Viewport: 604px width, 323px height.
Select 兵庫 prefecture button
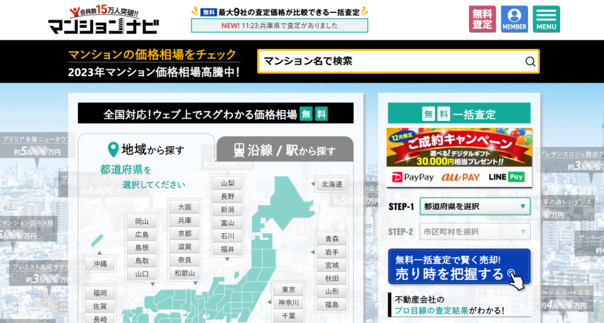(x=185, y=220)
